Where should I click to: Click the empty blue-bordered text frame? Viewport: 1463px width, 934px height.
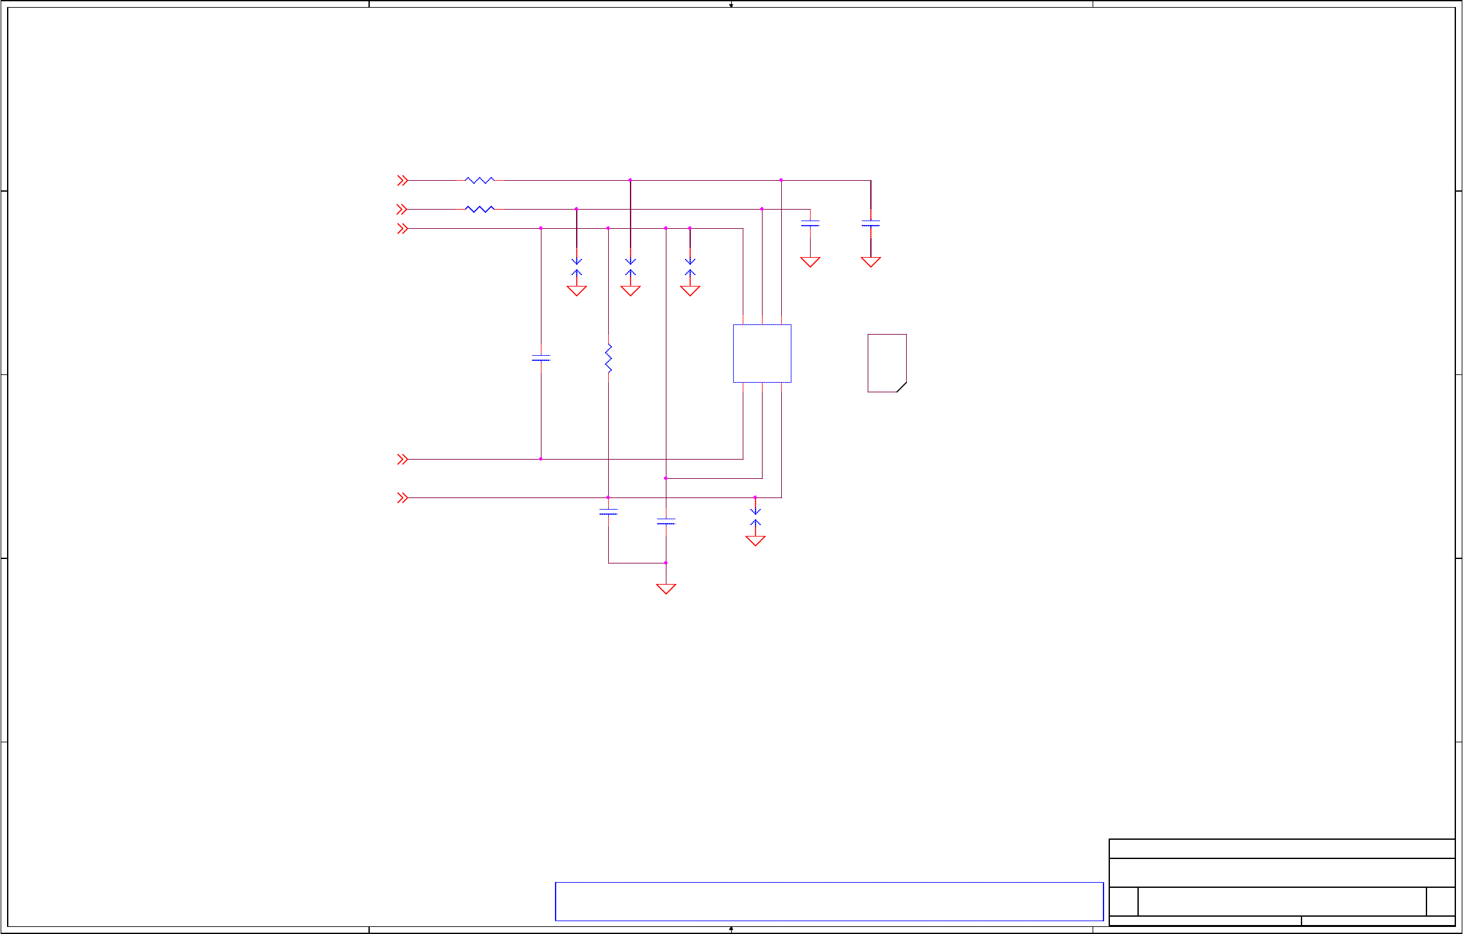(829, 901)
